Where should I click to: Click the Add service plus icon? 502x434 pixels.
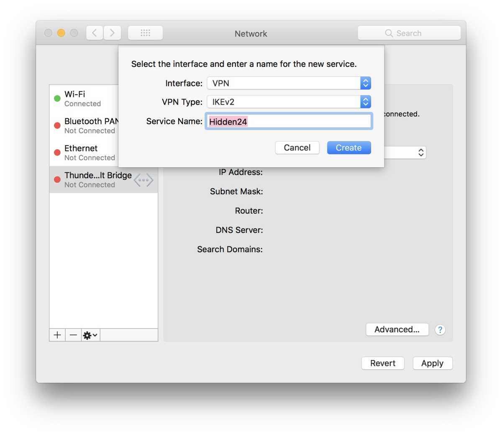pos(57,334)
